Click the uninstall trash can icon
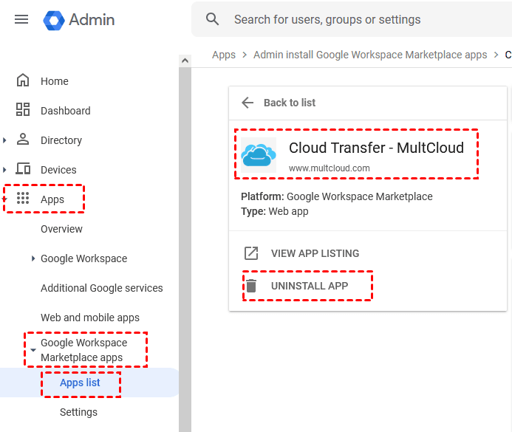Screen dimensions: 512x432 coord(251,286)
